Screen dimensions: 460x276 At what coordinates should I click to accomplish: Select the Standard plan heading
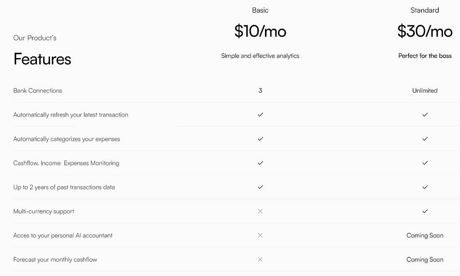pyautogui.click(x=425, y=10)
